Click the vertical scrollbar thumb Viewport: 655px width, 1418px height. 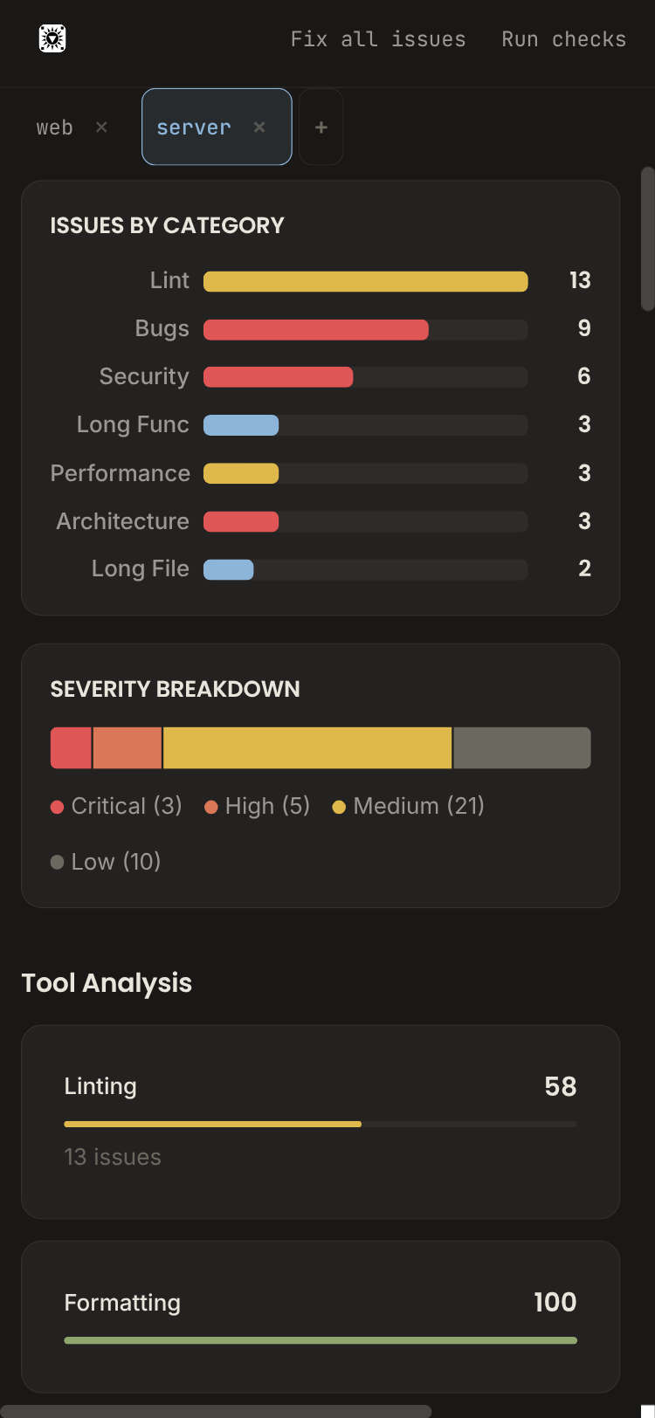coord(647,239)
